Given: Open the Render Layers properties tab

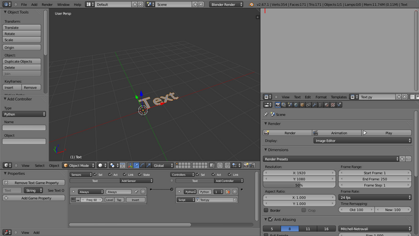Looking at the screenshot, I should 283,105.
